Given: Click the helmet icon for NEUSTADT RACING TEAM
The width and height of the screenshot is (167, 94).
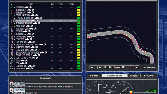Looking at the screenshot, I should pos(45,45).
